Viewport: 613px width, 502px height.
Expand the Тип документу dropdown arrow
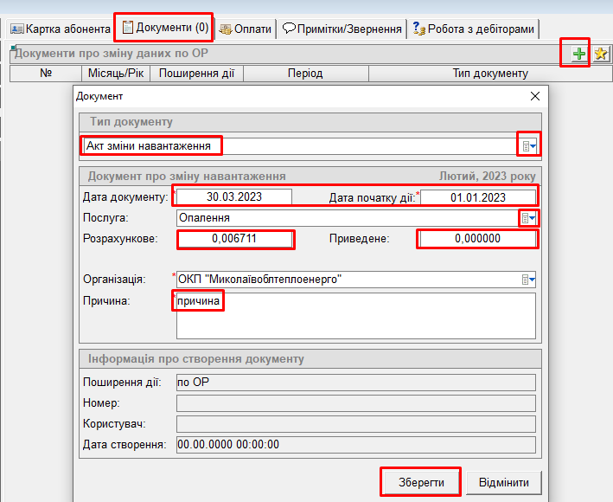click(x=528, y=146)
